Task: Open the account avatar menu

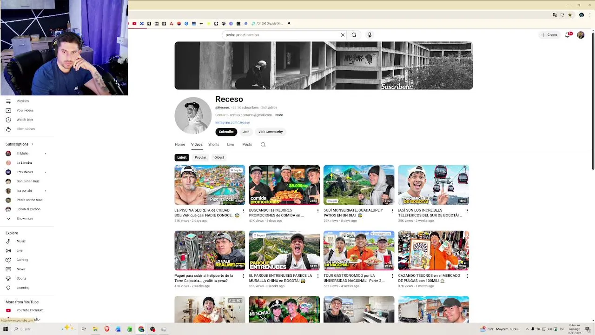Action: pos(581,35)
